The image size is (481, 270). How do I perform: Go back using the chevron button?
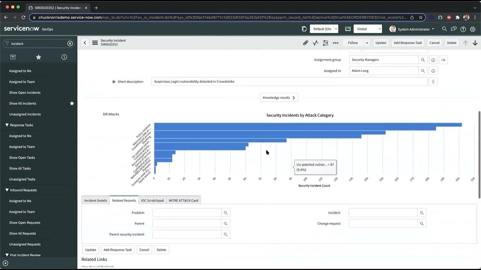85,43
